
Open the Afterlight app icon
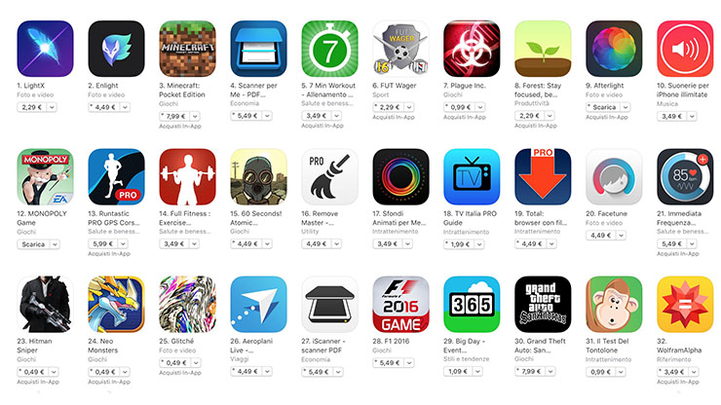pos(614,49)
